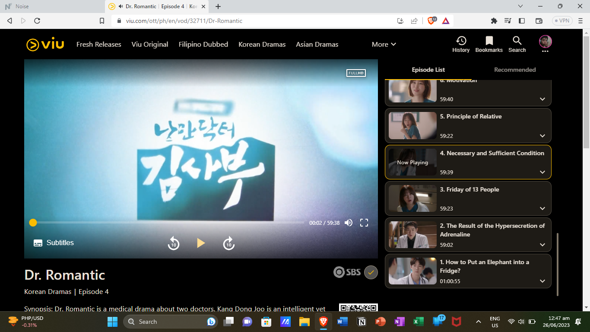This screenshot has width=590, height=332.
Task: Open Notion from the taskbar
Action: 362,322
